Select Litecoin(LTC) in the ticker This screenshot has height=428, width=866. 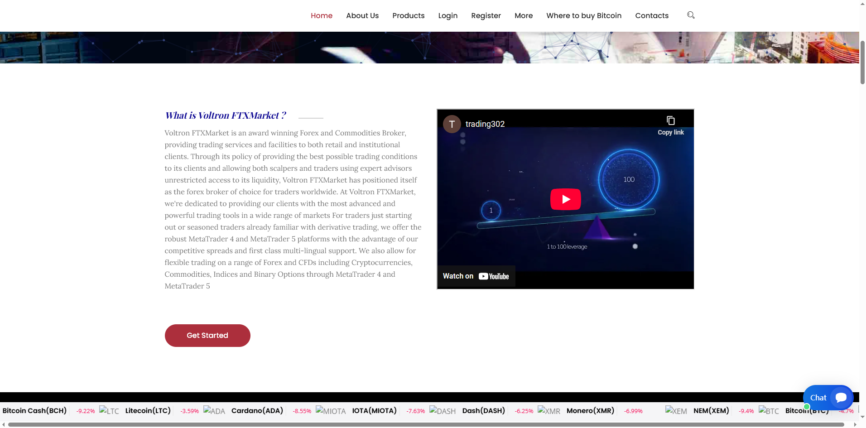[x=148, y=411]
